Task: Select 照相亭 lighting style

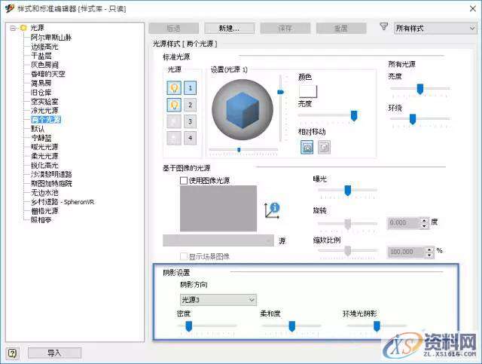Action: point(41,220)
